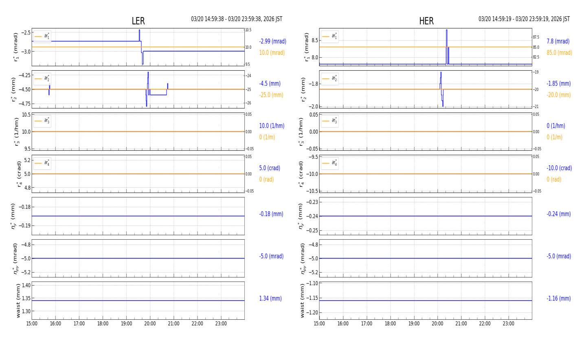Screen dimensions: 575x351
Task: Click the orange 85.0 (mrad) value label
Action: coord(559,53)
